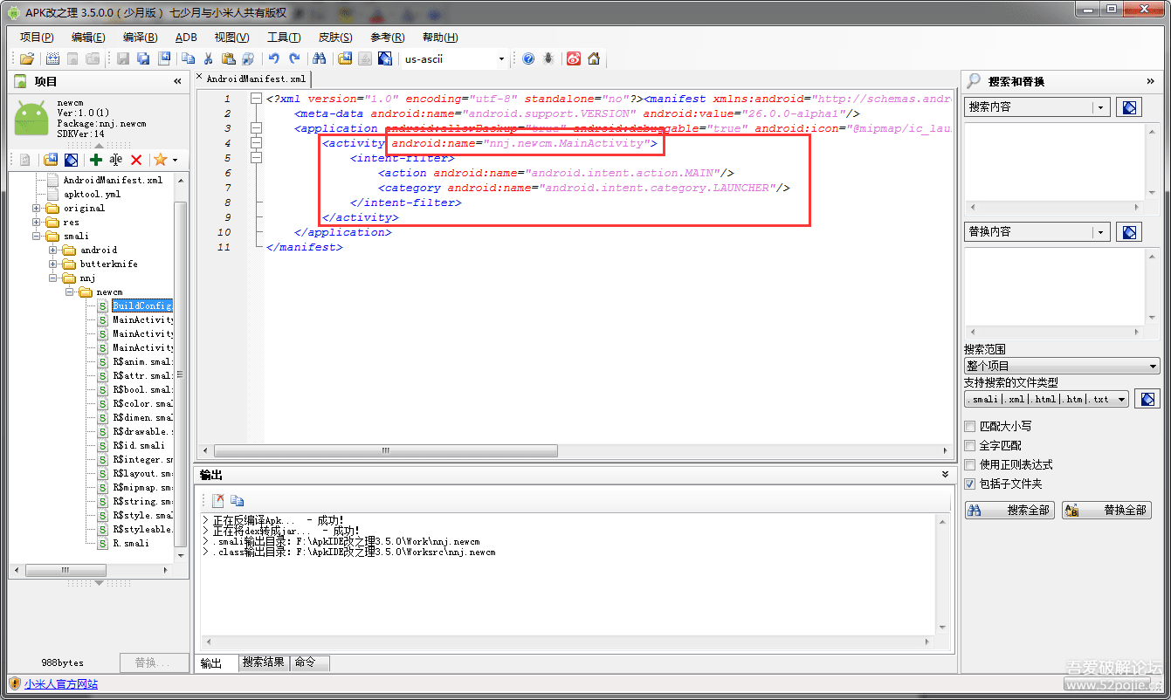Click the blue Help question mark icon
1171x700 pixels.
pyautogui.click(x=528, y=58)
